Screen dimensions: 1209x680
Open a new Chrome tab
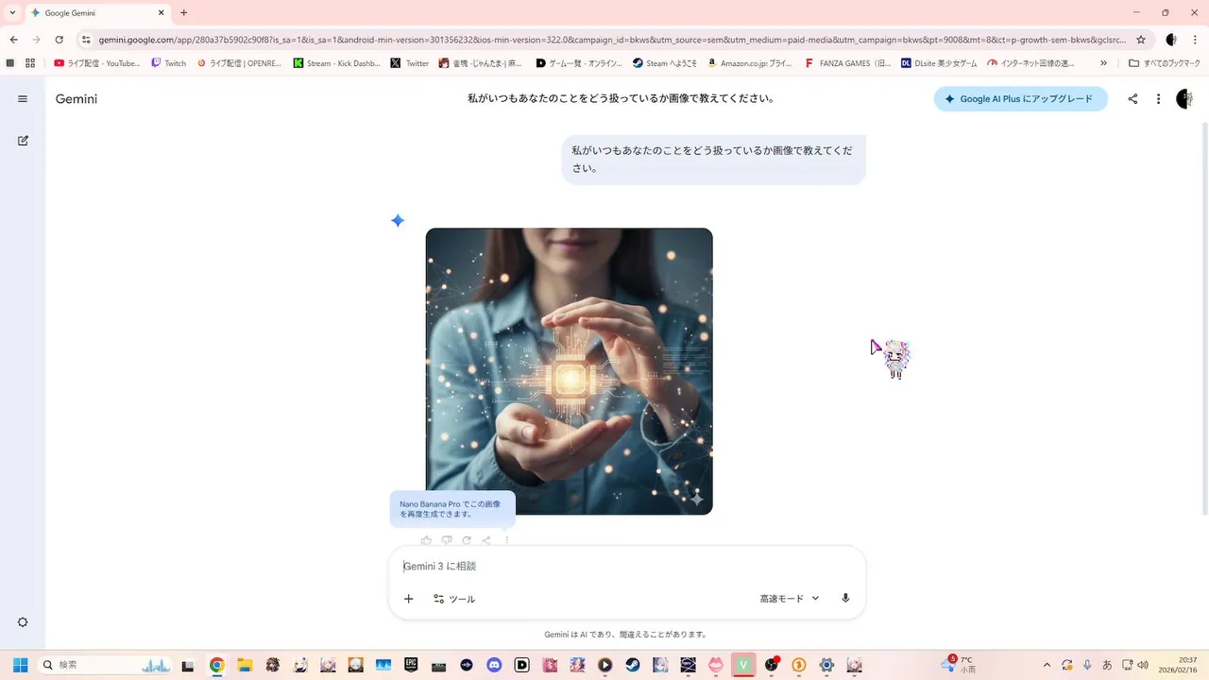[183, 13]
